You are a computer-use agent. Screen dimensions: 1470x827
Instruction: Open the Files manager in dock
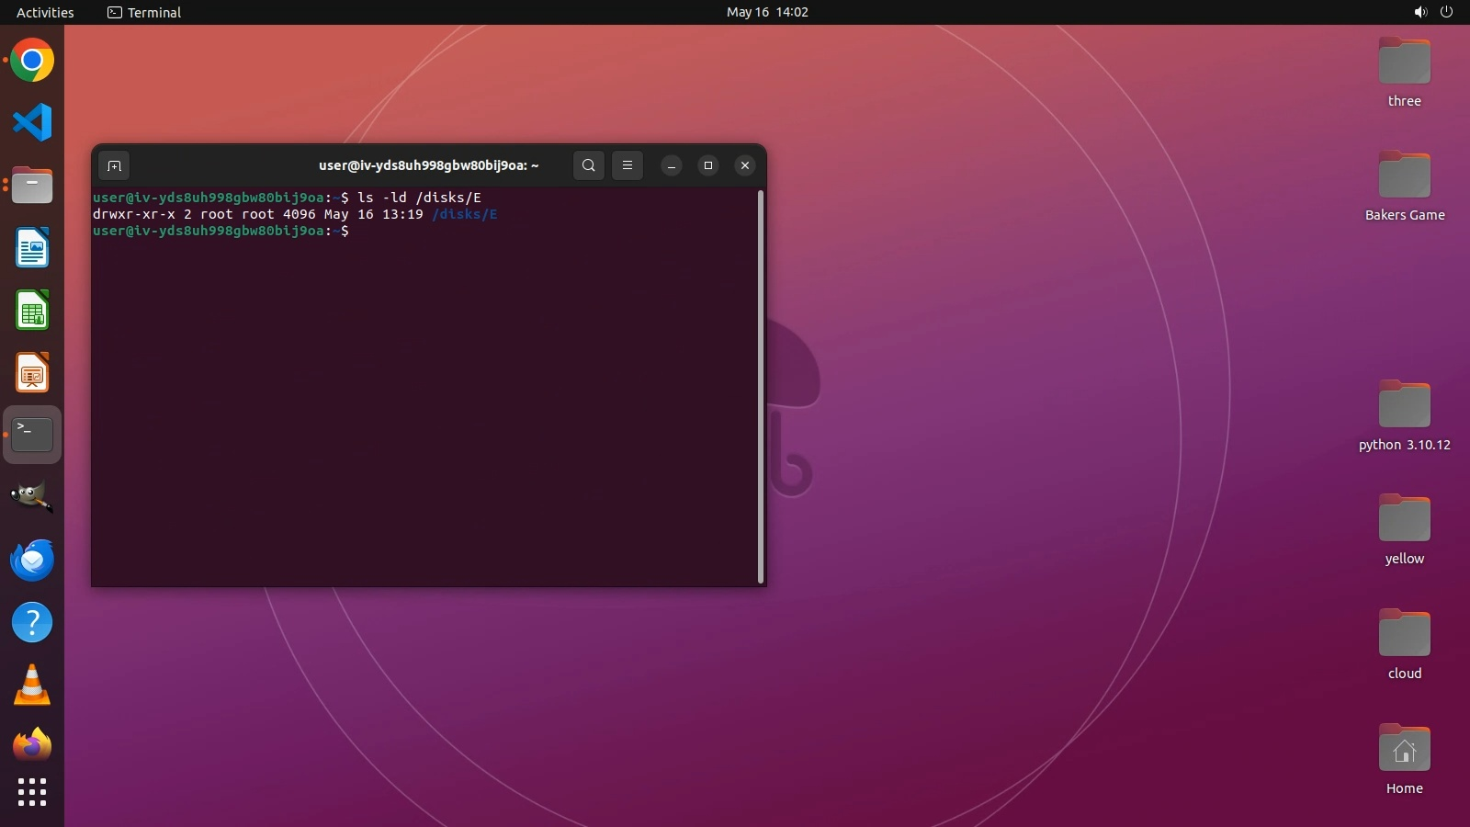pos(32,187)
